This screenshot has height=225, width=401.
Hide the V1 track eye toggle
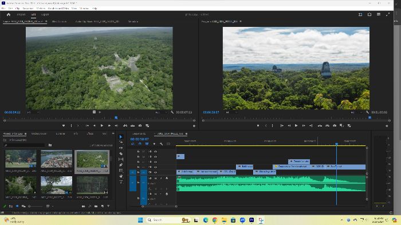coord(155,172)
